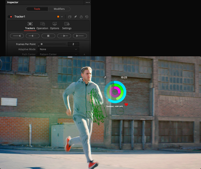Open the Adaptive Mode dropdown
201x169 pixels.
[x=58, y=49]
